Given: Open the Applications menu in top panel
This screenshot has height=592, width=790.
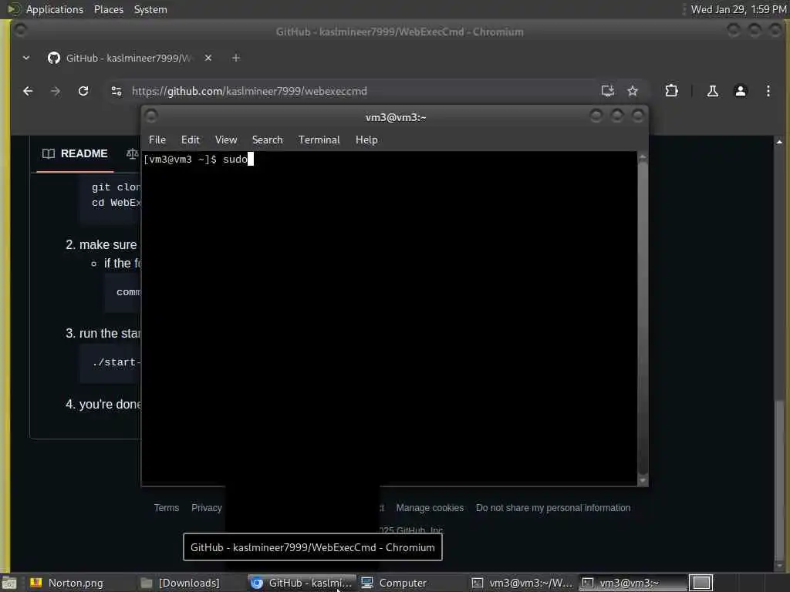Looking at the screenshot, I should tap(55, 9).
